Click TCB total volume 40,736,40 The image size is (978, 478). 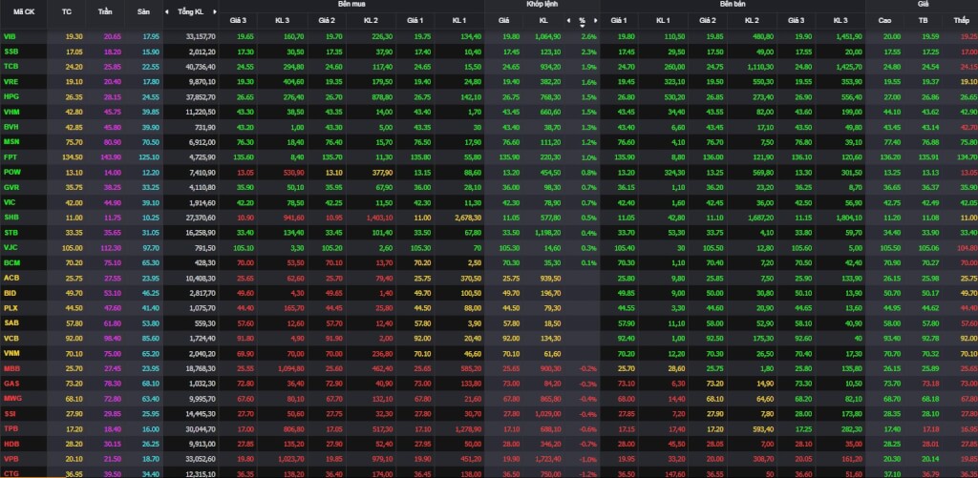click(201, 67)
